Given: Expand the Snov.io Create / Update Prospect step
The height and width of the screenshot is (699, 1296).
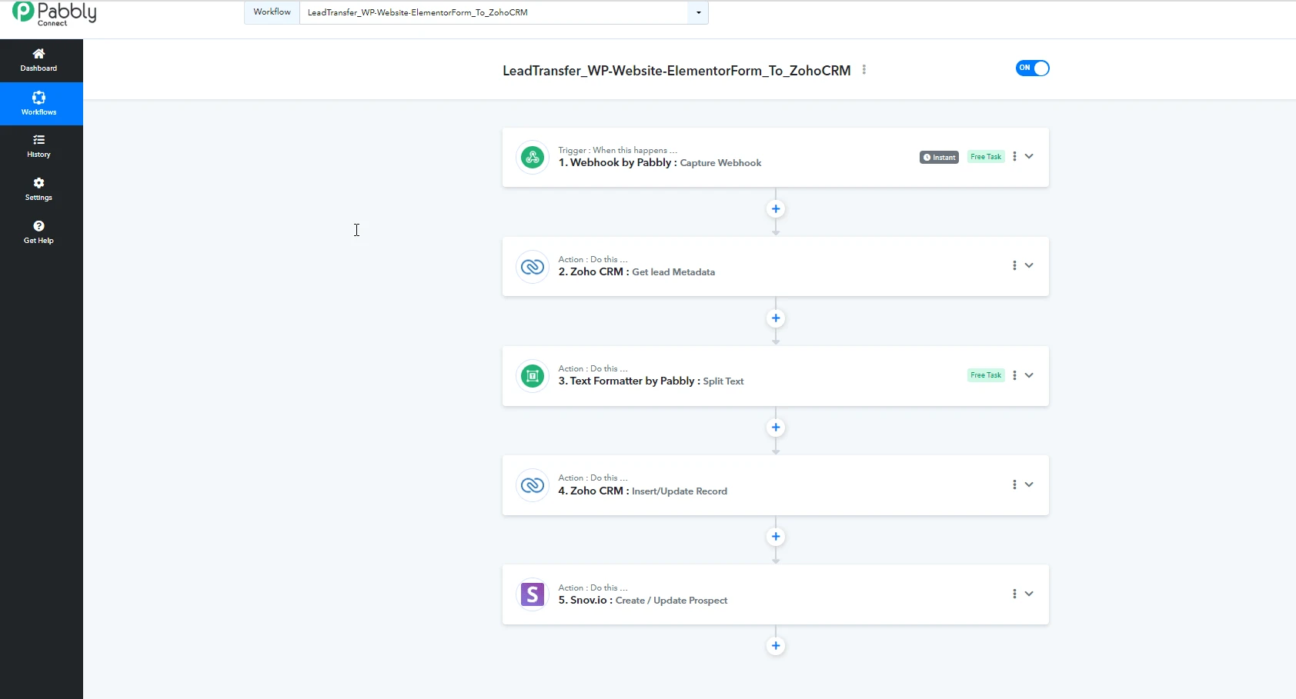Looking at the screenshot, I should (x=1029, y=594).
